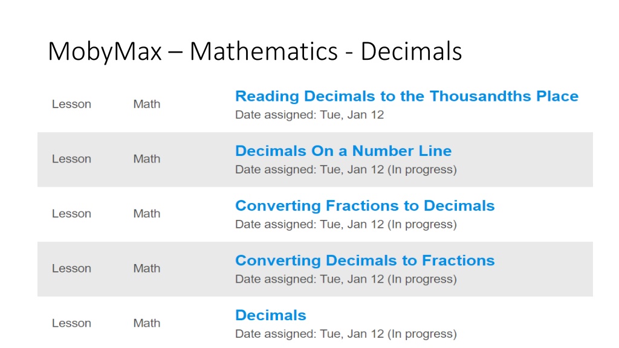Open Decimals On a Number Line lesson
The width and height of the screenshot is (619, 348).
tap(343, 151)
